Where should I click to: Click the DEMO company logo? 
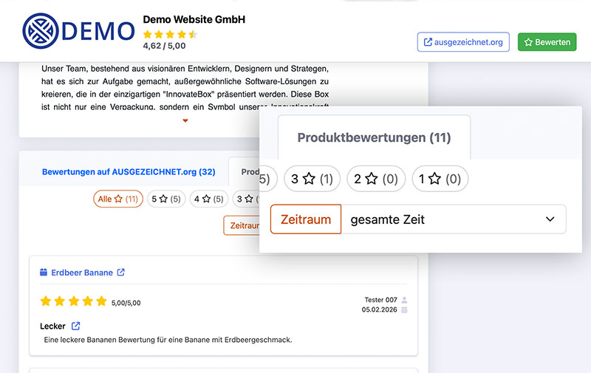tap(78, 31)
